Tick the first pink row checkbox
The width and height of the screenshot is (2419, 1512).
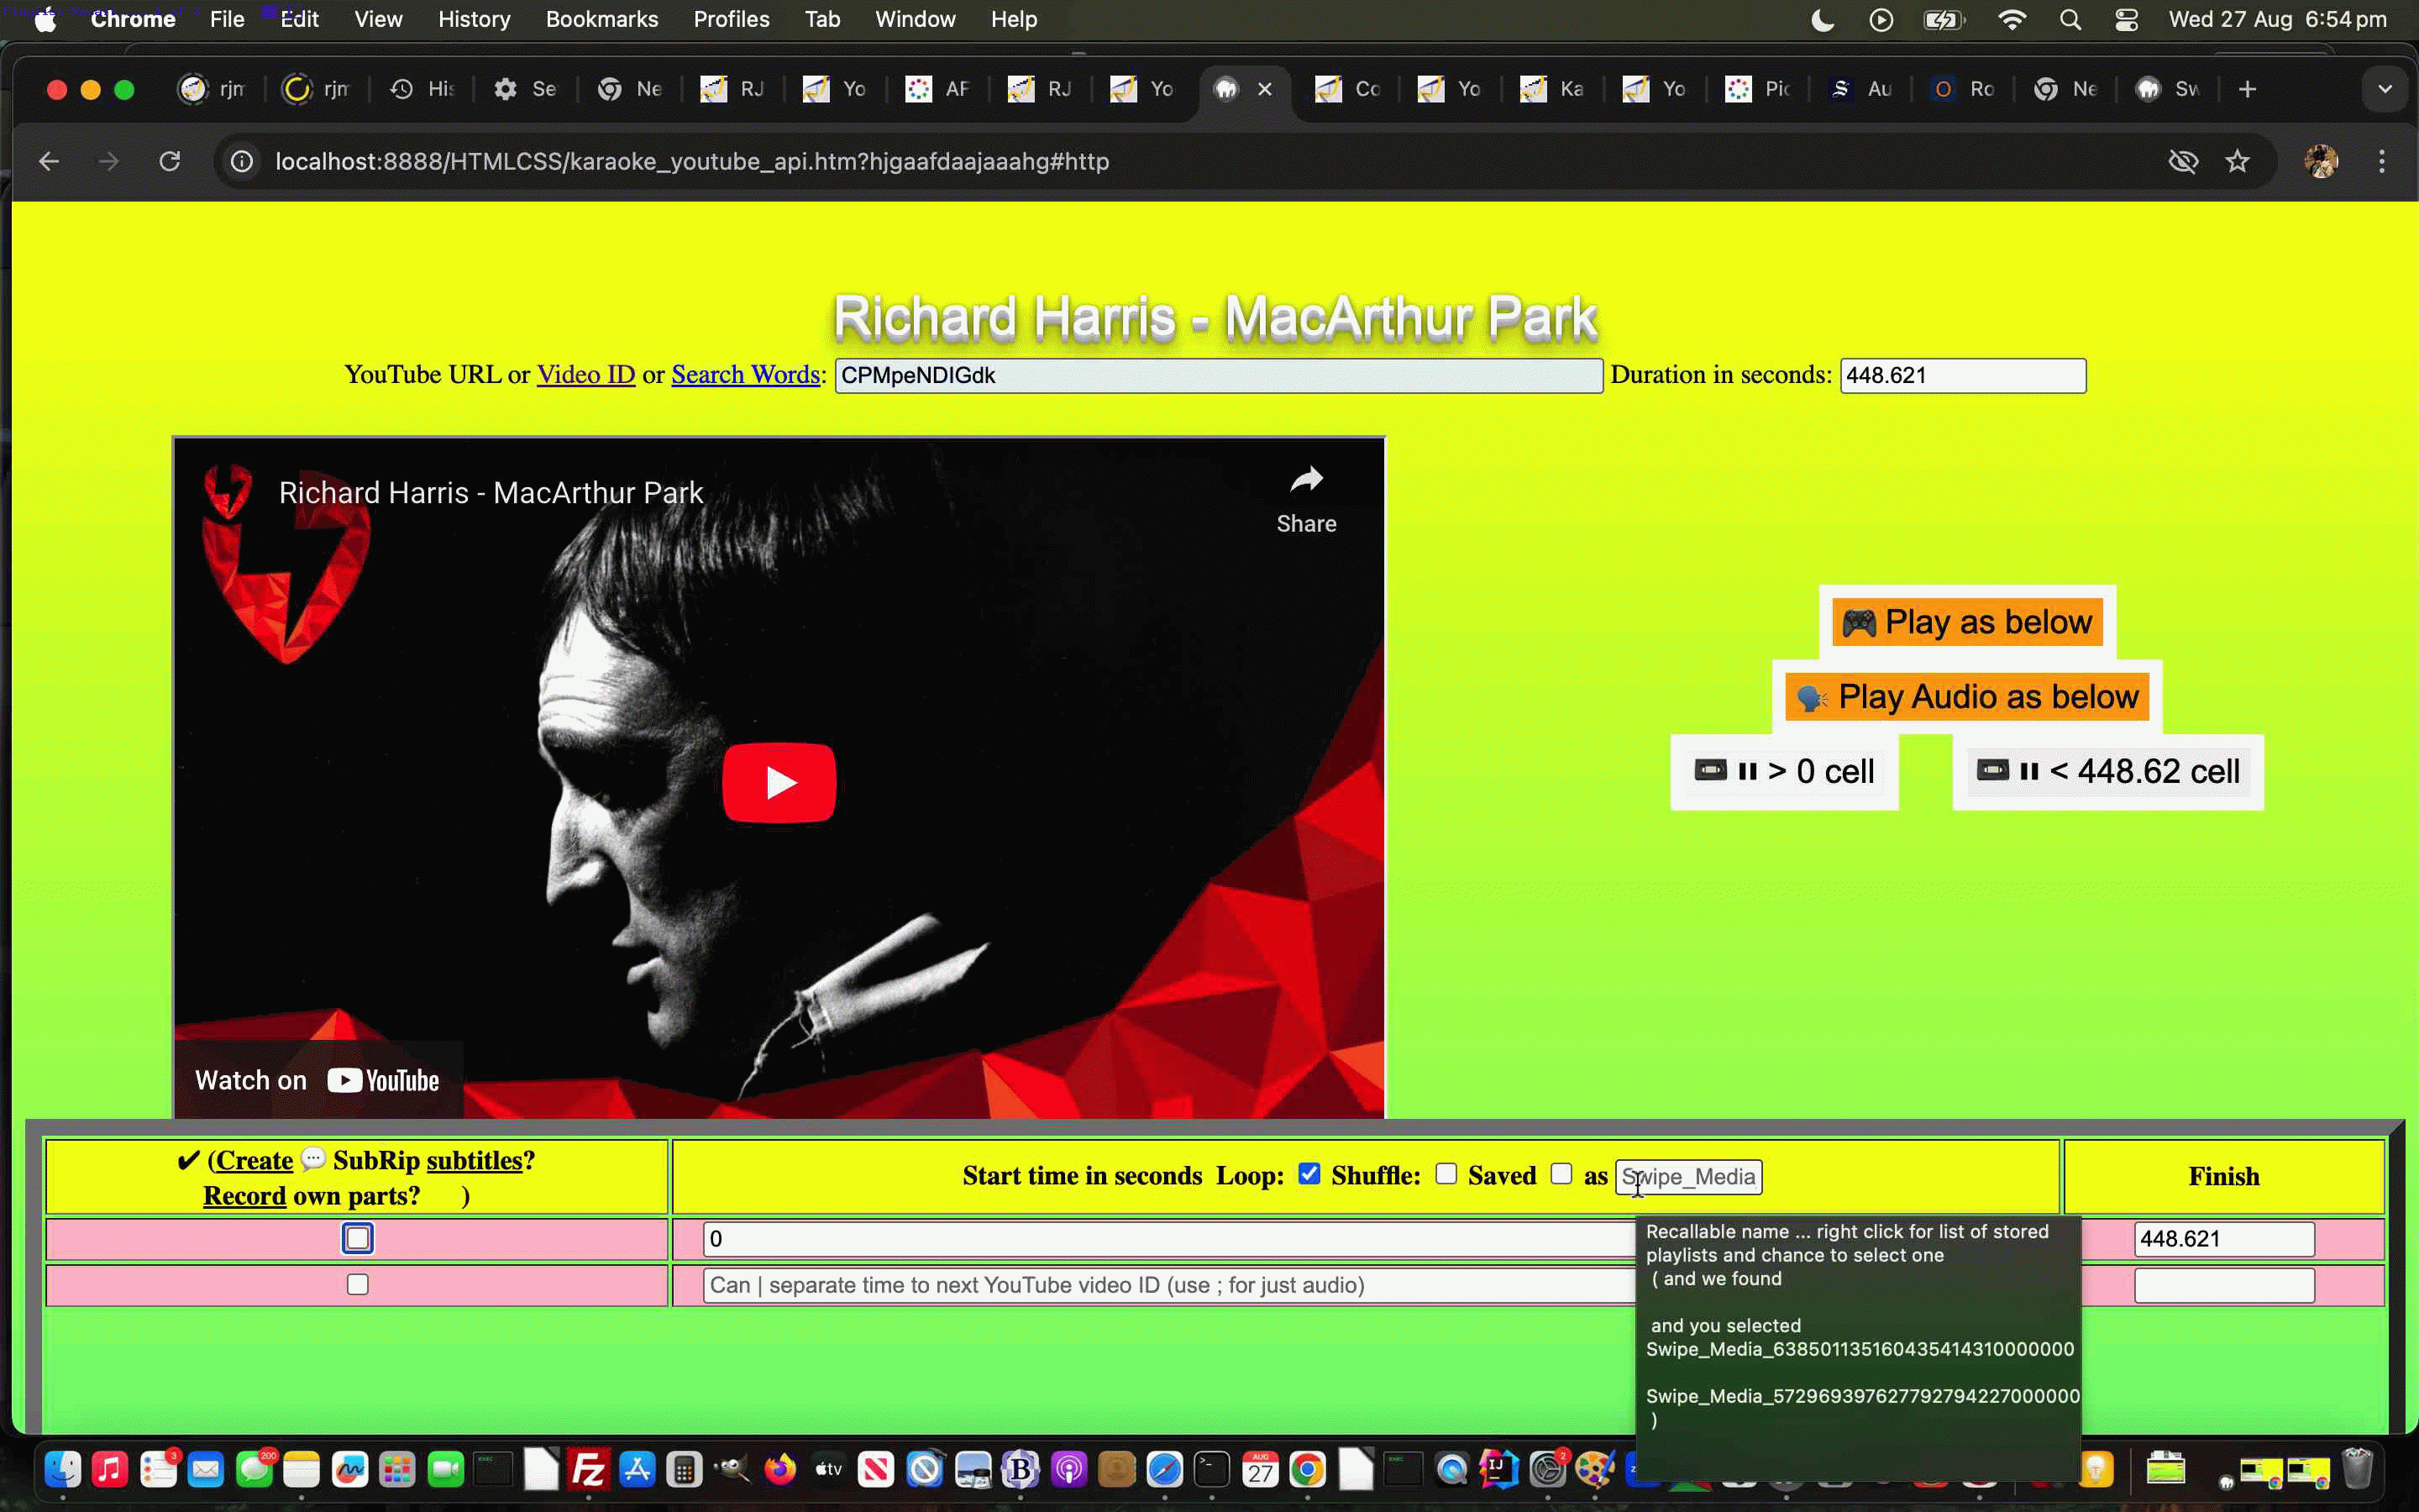(x=358, y=1238)
